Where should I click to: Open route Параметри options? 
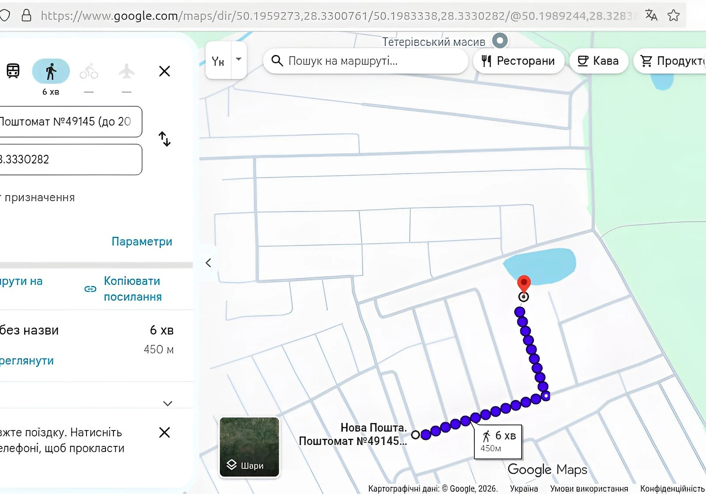(x=142, y=242)
